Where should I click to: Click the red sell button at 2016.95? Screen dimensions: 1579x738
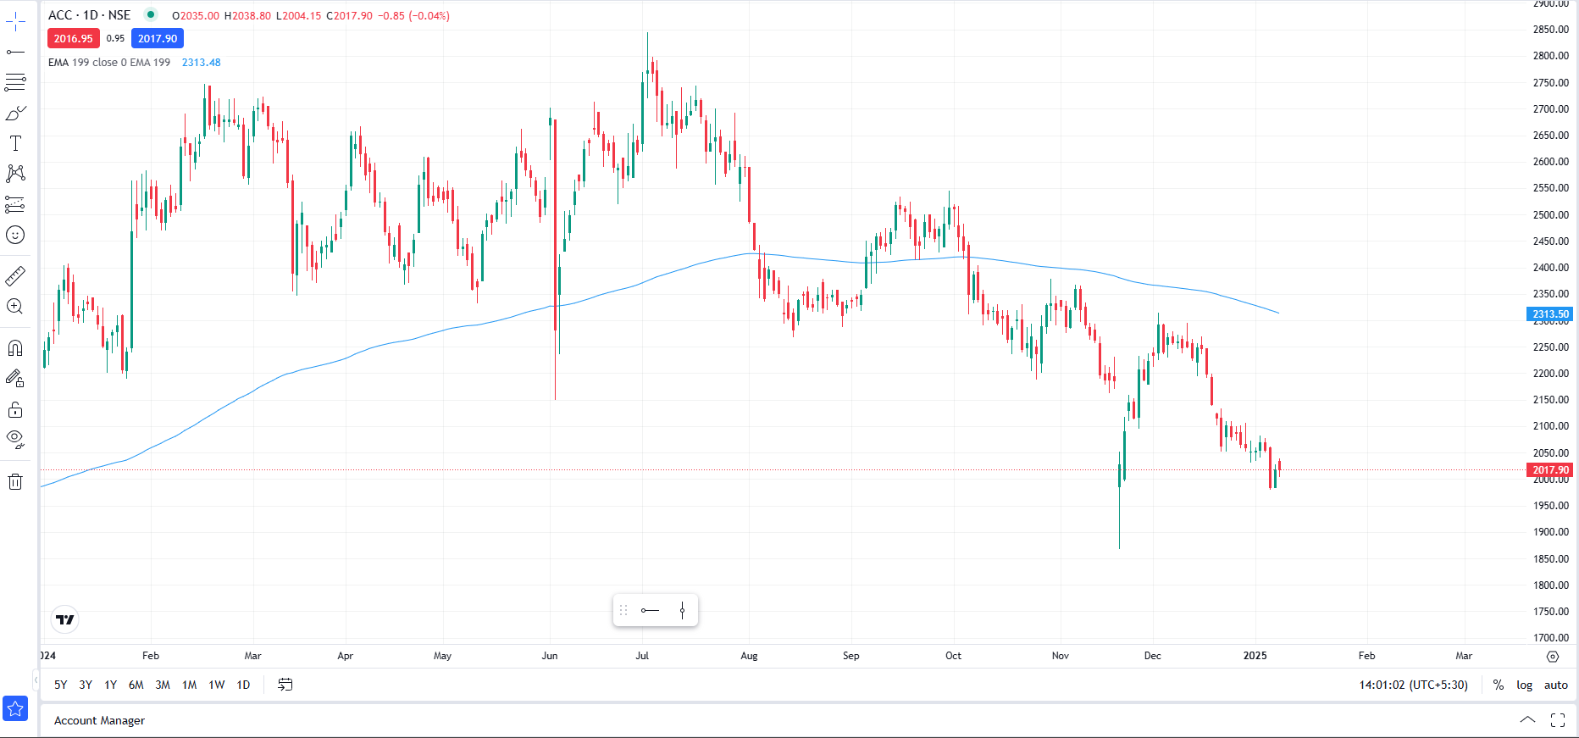click(x=74, y=38)
